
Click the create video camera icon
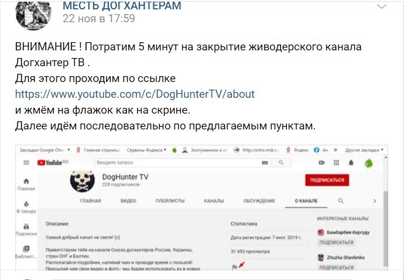pyautogui.click(x=321, y=162)
